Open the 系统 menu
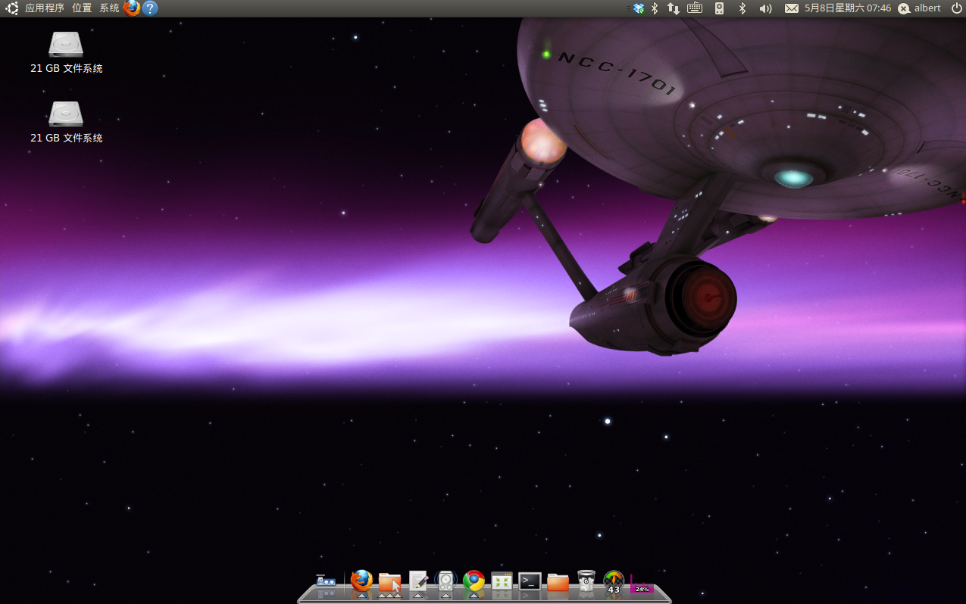The width and height of the screenshot is (966, 604). click(x=109, y=8)
